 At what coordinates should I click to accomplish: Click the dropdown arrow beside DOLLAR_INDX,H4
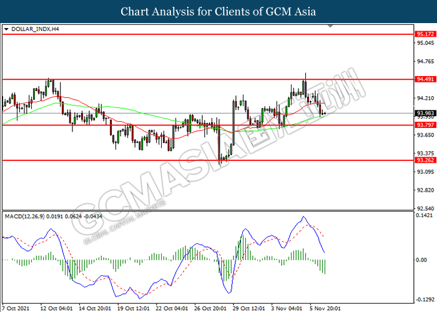pos(6,29)
